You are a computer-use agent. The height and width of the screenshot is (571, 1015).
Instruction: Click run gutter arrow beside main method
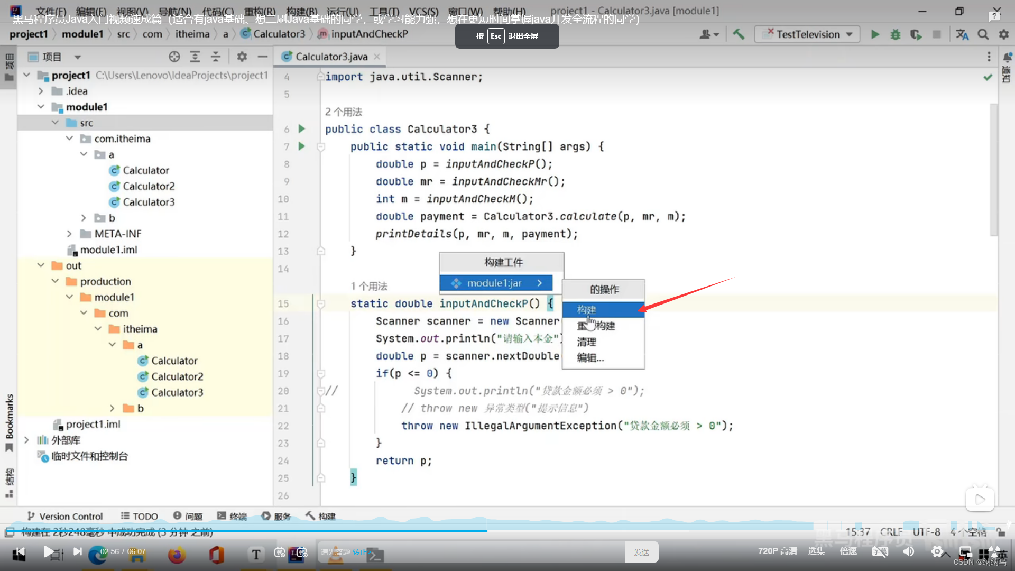point(302,146)
